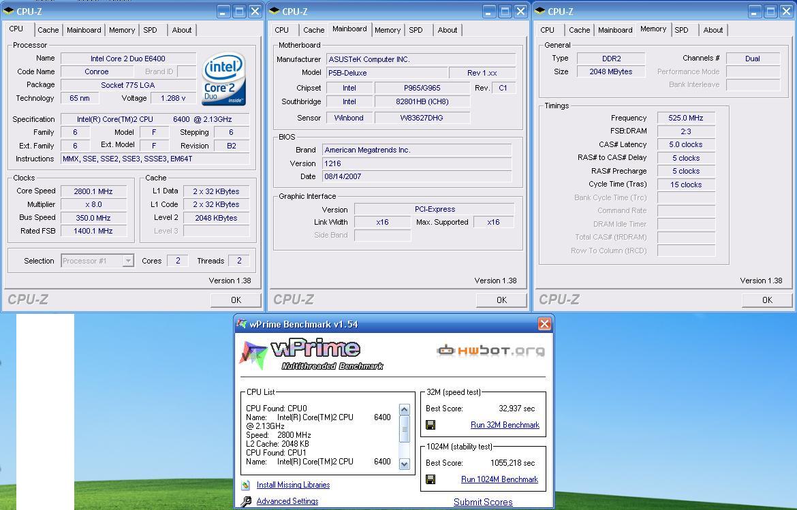Close the Mainboard CPU-Z window
Image resolution: width=797 pixels, height=510 pixels.
(x=520, y=11)
